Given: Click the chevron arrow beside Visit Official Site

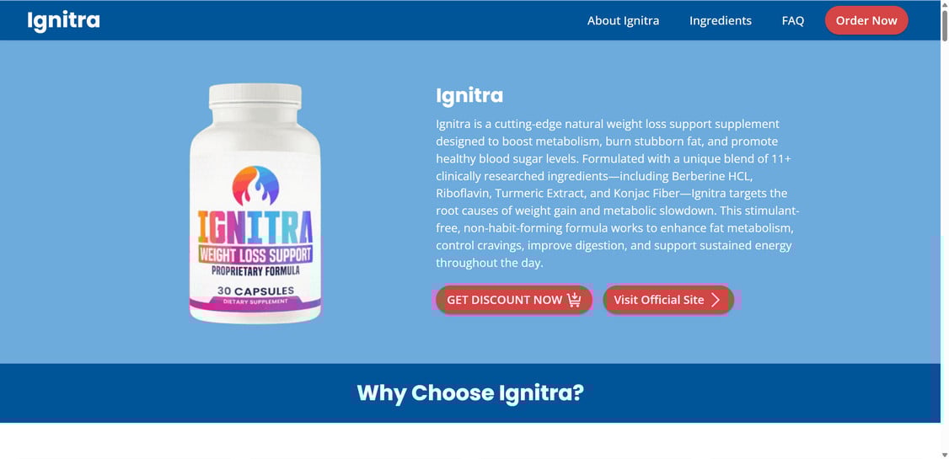Looking at the screenshot, I should click(716, 300).
